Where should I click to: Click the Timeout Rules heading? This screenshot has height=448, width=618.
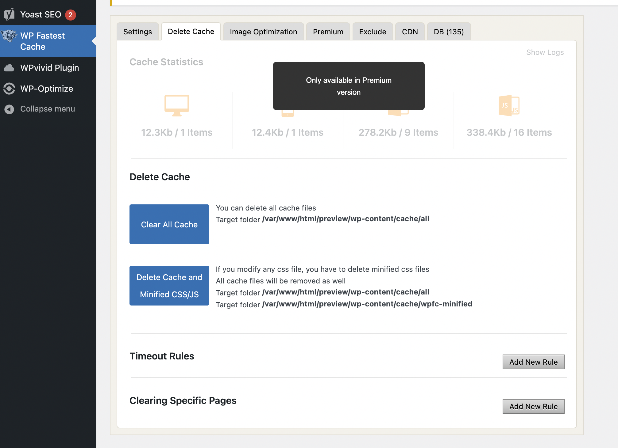click(162, 356)
